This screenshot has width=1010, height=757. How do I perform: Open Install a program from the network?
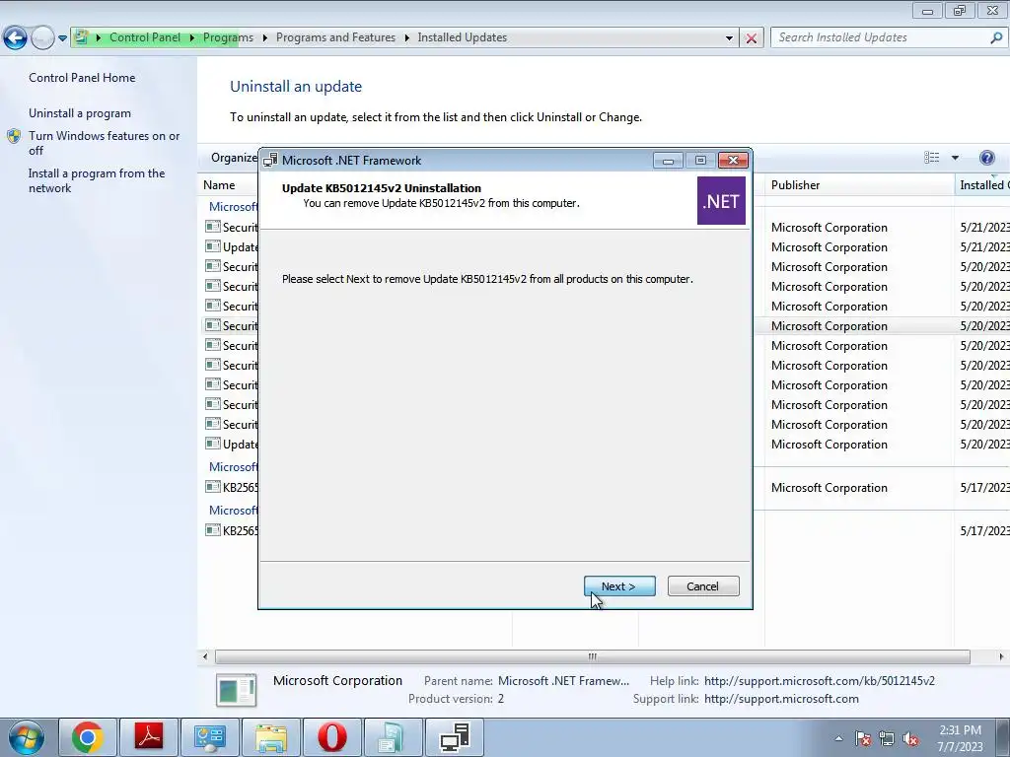(97, 180)
